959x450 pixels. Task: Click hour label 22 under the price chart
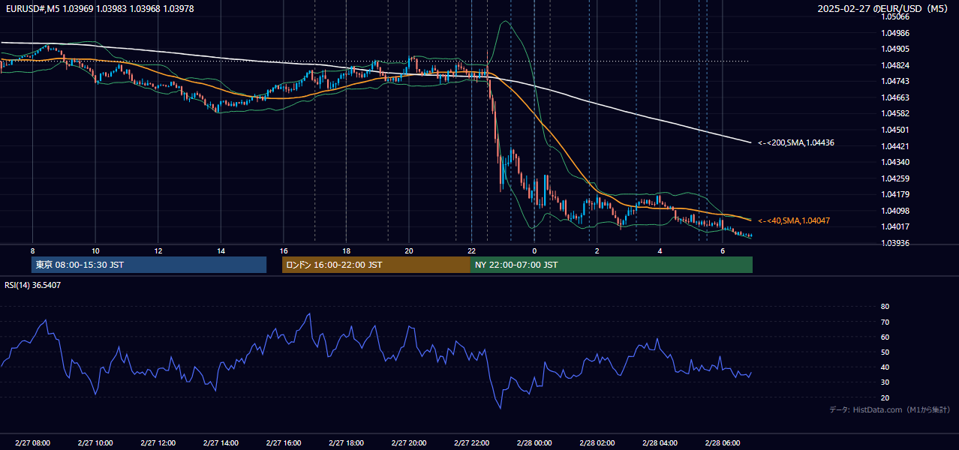coord(471,250)
